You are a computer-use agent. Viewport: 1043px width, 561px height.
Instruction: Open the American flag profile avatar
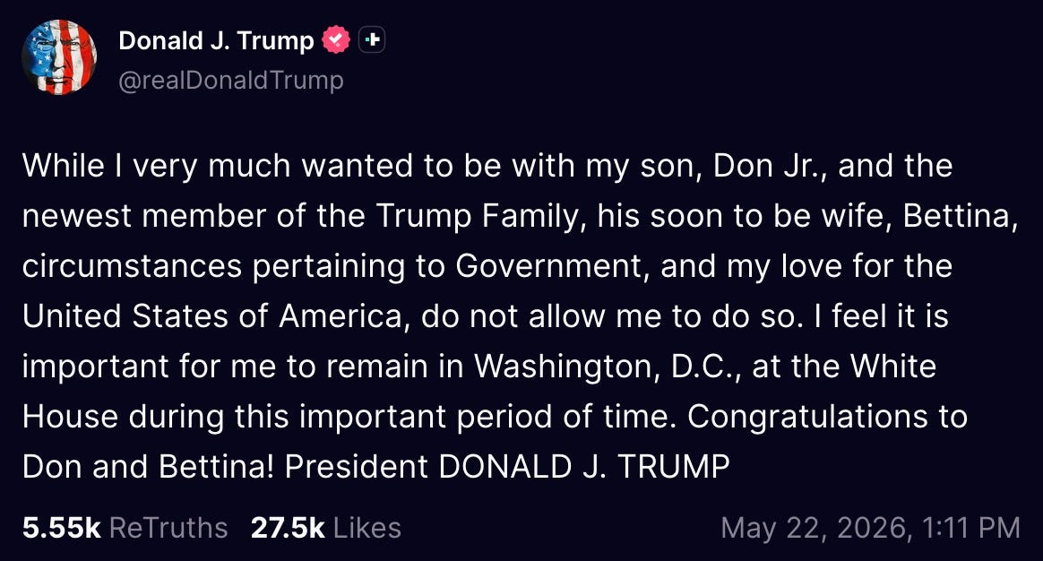59,57
